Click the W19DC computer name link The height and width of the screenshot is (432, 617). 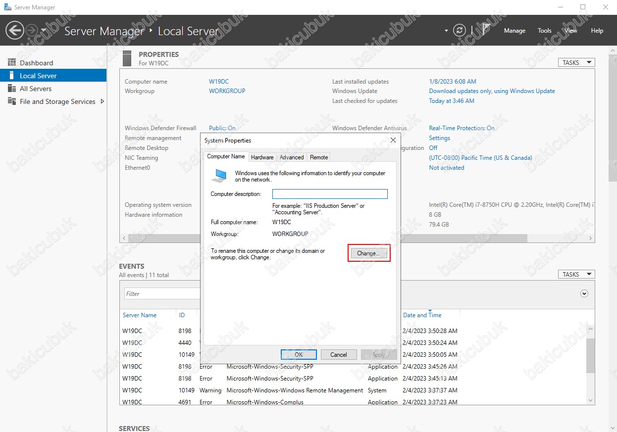(219, 82)
